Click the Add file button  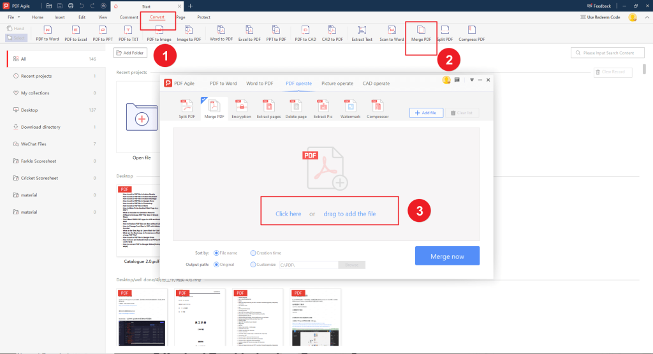click(x=426, y=113)
